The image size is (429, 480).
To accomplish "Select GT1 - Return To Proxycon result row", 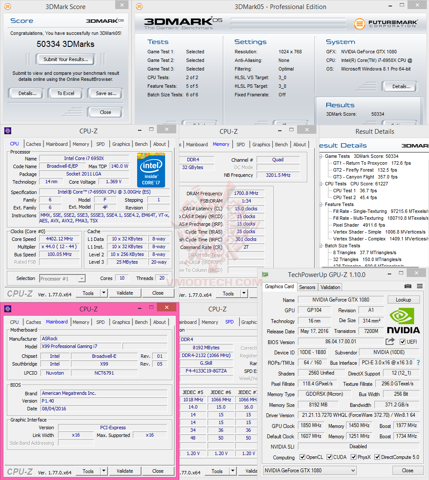I will (372, 163).
